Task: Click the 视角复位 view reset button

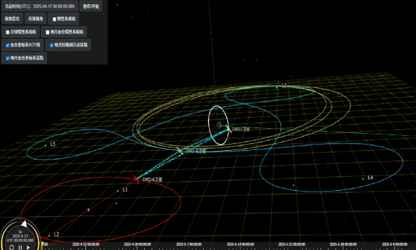Action: coord(12,18)
